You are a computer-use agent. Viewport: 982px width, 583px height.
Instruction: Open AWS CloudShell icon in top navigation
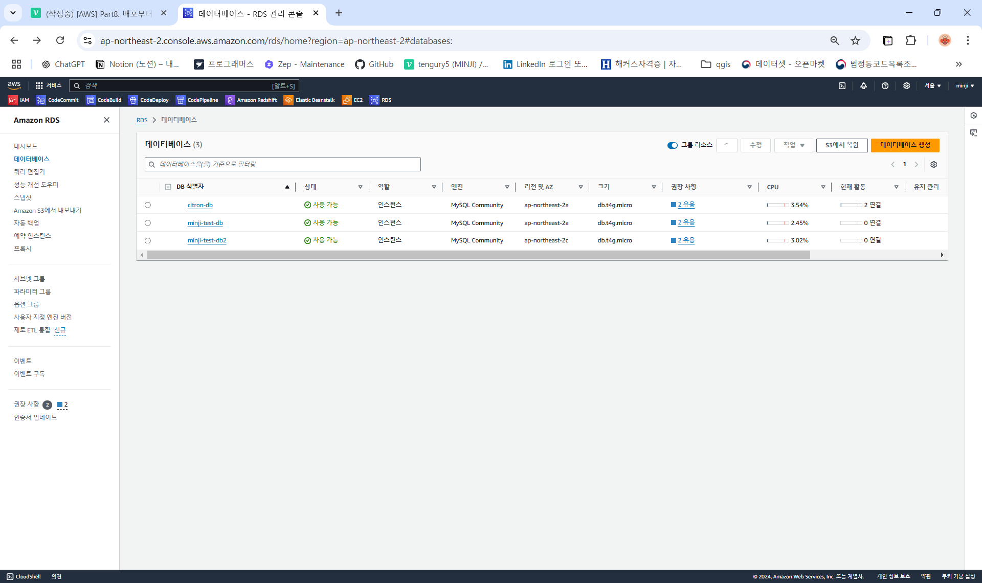pyautogui.click(x=842, y=86)
